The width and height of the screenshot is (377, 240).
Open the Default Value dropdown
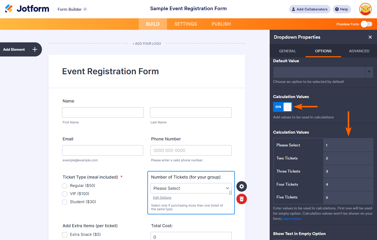(369, 72)
